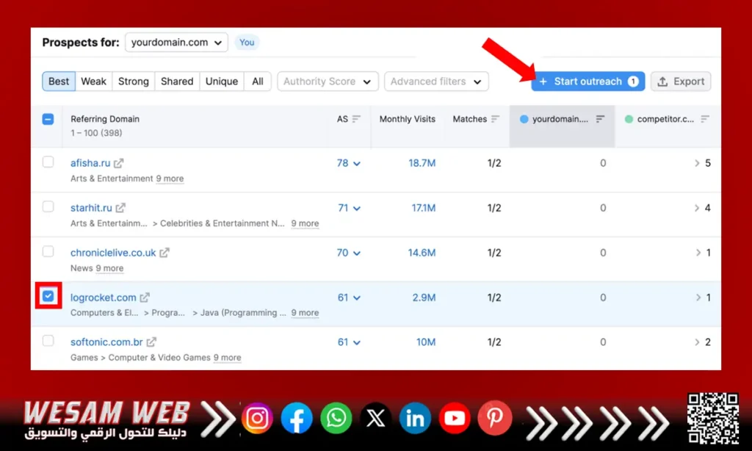Open external link icon beside afisha.ru

(119, 163)
